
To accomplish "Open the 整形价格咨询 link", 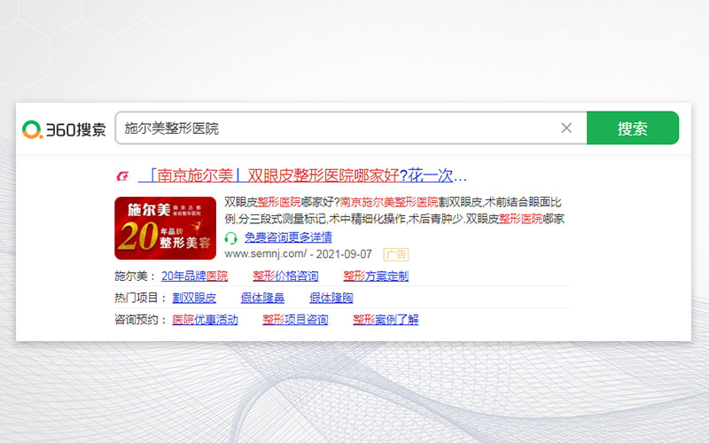I will pyautogui.click(x=285, y=276).
